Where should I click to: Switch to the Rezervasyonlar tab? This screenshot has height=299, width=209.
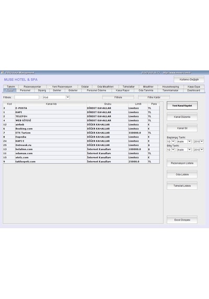click(32, 87)
